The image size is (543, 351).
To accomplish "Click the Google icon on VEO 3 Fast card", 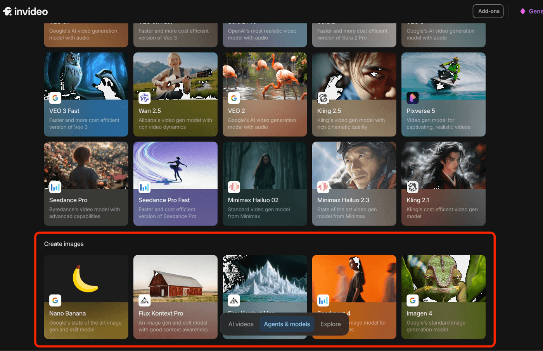I will click(x=55, y=98).
